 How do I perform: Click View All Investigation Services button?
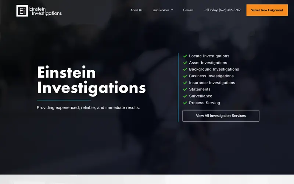(221, 116)
